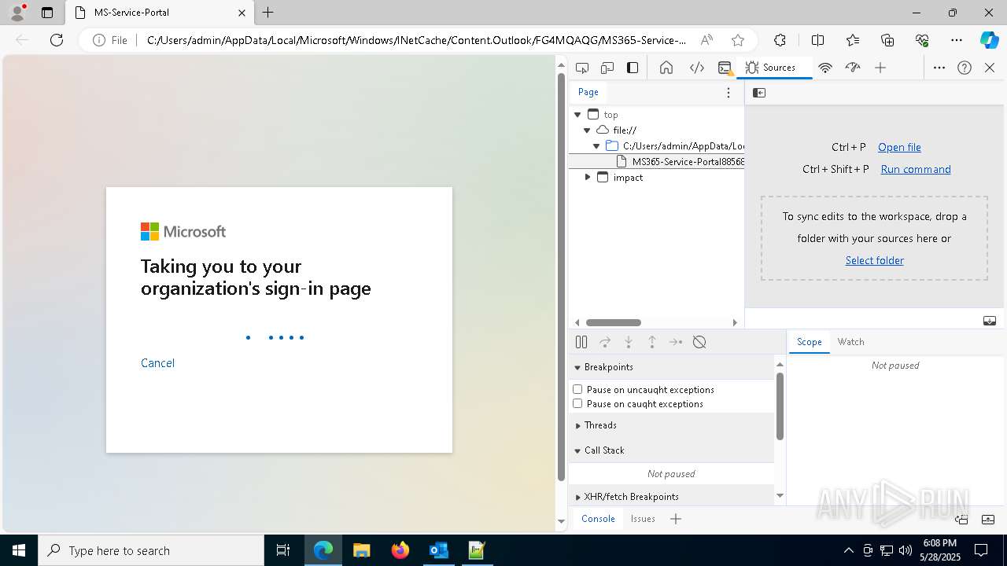Switch to the Watch tab

coord(850,342)
